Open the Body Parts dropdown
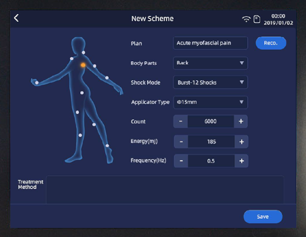This screenshot has height=237, width=306. point(211,63)
